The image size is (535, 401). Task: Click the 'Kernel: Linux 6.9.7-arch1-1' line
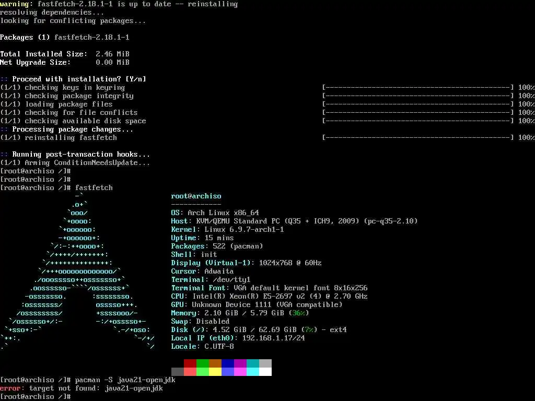[228, 230]
